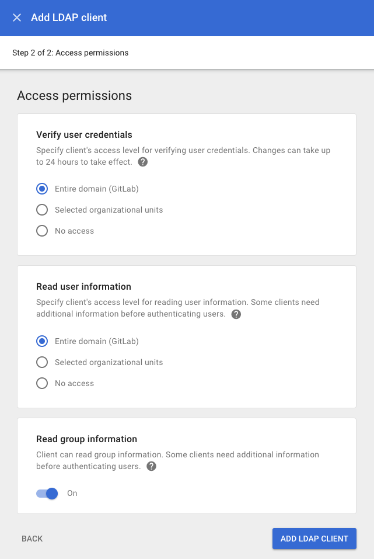Viewport: 374px width, 559px height.
Task: Disable the Read group information toggle
Action: [46, 494]
